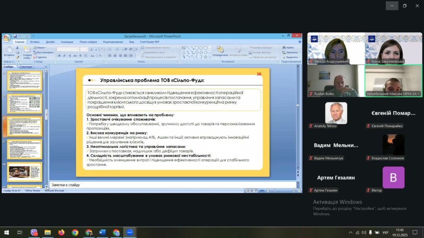Switch to Структура outline pane tab

(26, 67)
